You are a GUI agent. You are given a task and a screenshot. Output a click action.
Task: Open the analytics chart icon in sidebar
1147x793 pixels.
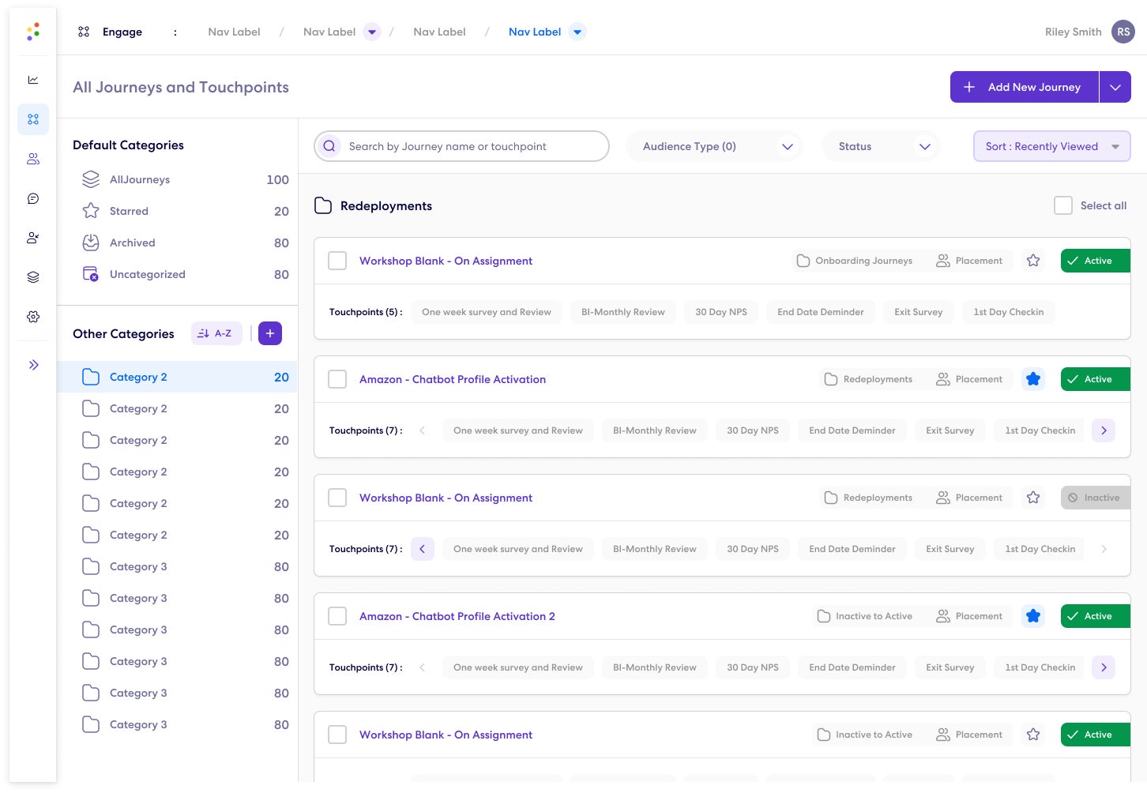(x=33, y=80)
